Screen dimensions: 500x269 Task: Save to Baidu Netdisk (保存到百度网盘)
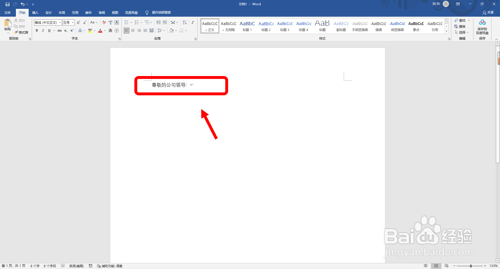(482, 27)
